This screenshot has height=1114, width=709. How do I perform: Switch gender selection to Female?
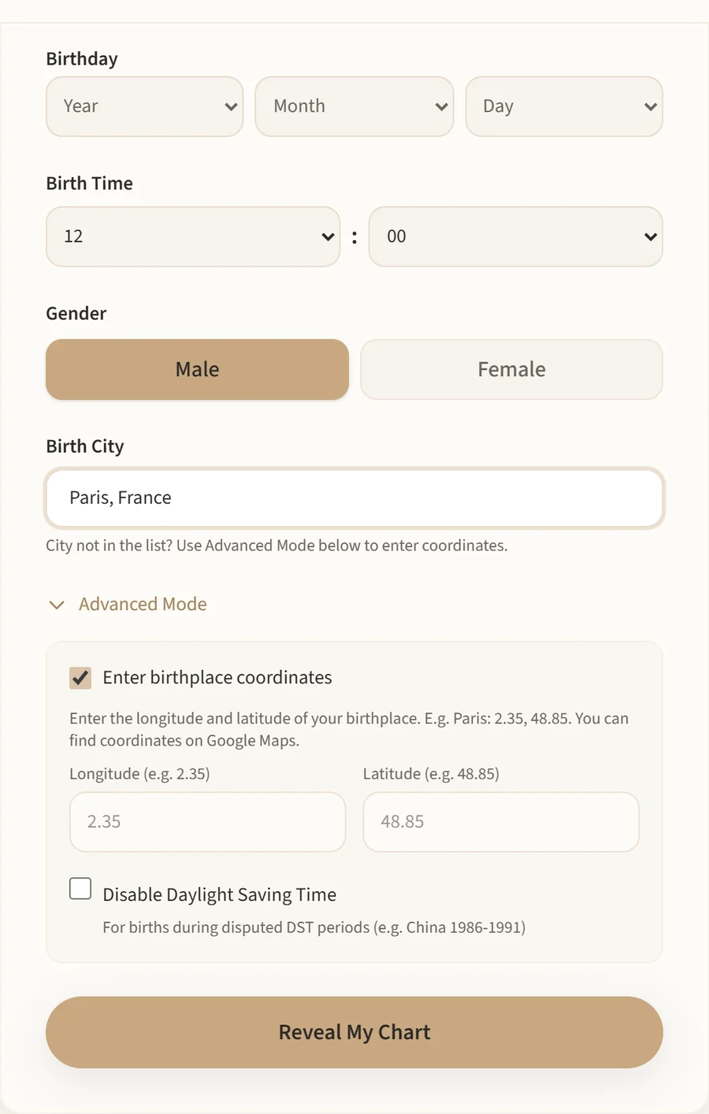click(x=511, y=369)
